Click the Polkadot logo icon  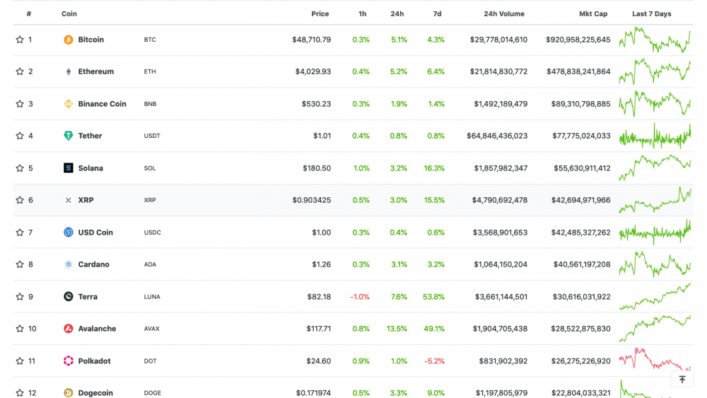(x=69, y=361)
